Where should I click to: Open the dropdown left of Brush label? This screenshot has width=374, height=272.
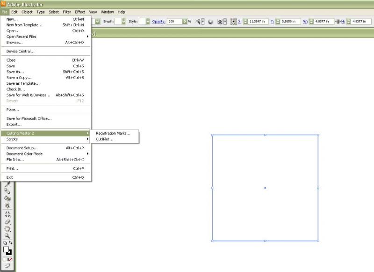[x=98, y=21]
